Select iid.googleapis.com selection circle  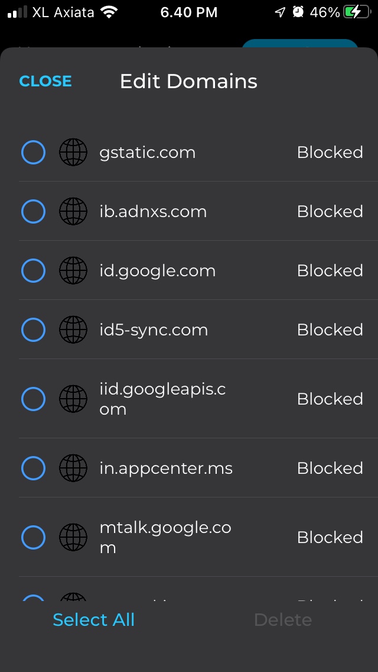[33, 399]
